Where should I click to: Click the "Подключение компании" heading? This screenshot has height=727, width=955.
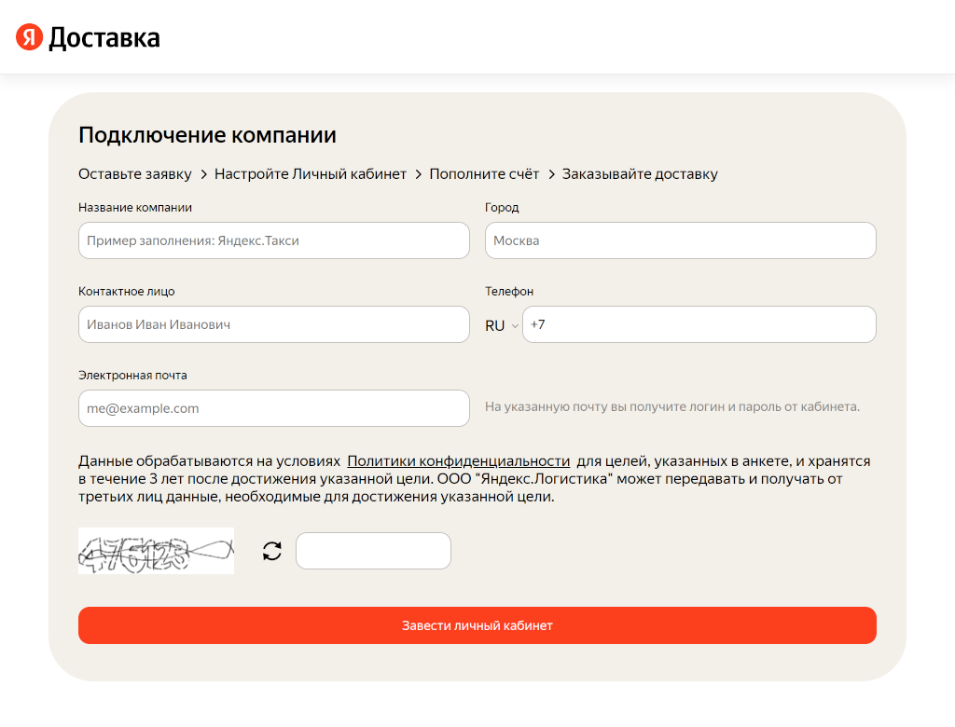[208, 135]
